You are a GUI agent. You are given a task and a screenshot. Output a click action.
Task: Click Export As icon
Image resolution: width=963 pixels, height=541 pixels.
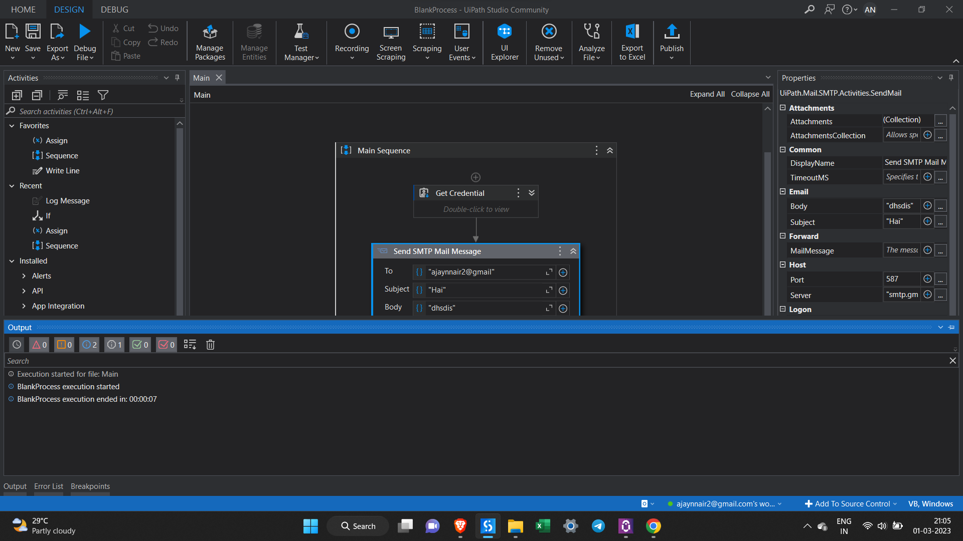point(57,32)
